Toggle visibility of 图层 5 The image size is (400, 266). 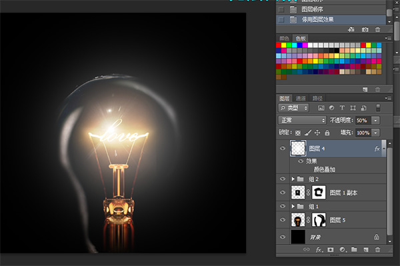pos(283,219)
